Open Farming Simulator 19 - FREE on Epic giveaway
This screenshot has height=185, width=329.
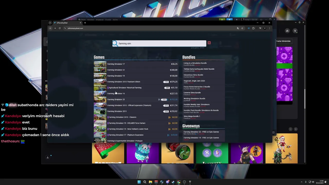click(201, 138)
